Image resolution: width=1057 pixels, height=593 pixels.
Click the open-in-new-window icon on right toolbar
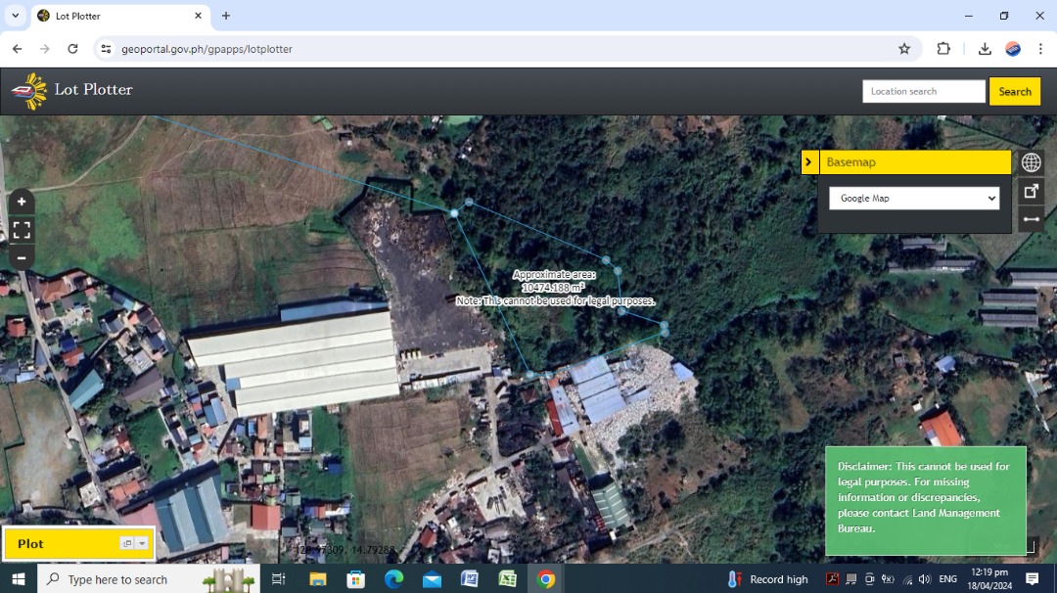click(x=1032, y=191)
